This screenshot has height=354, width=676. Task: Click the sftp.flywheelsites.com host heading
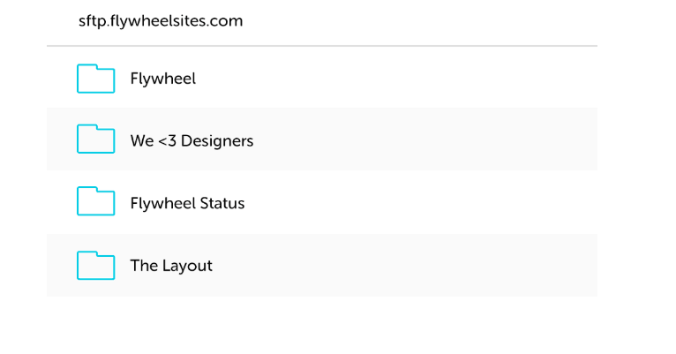pos(161,20)
